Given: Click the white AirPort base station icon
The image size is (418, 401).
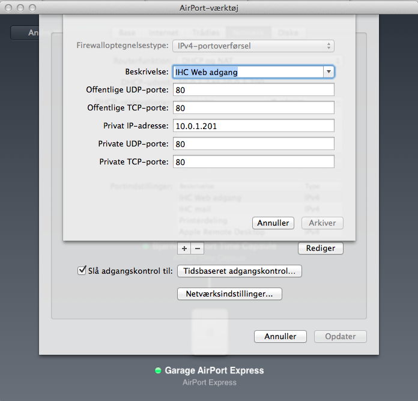Looking at the screenshot, I should 209,330.
